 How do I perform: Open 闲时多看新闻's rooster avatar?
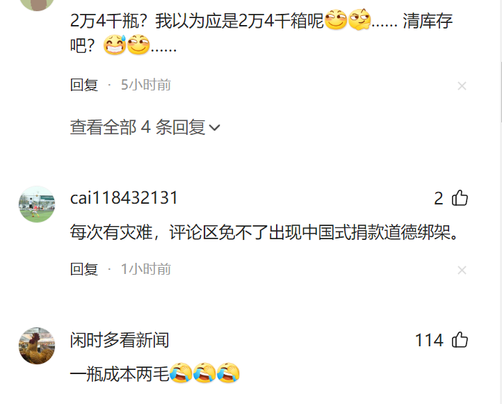click(37, 346)
